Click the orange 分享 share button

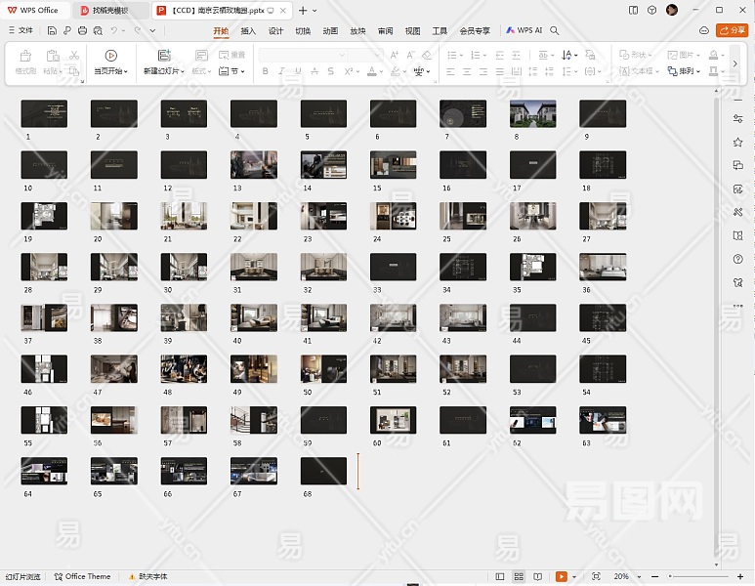click(x=731, y=30)
